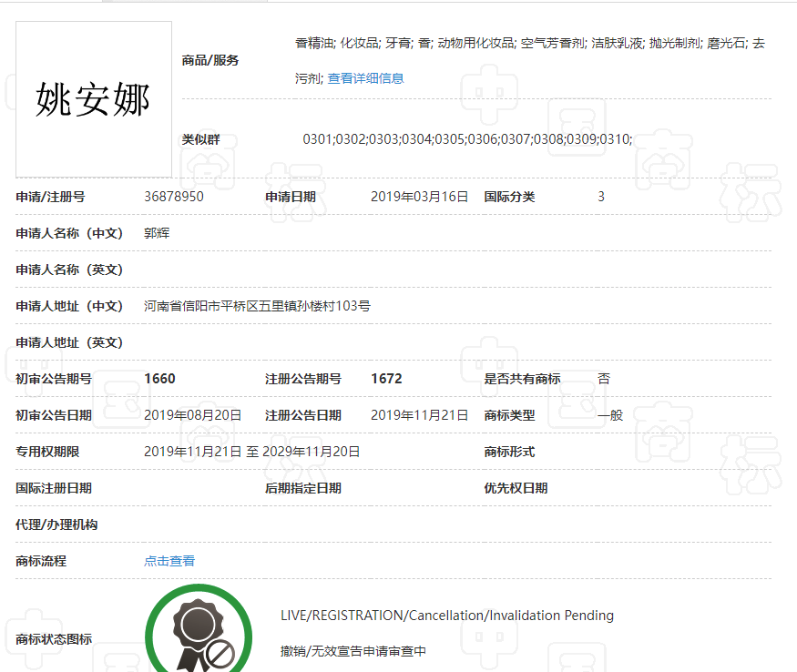Click the application date 2019年03月16日
This screenshot has height=672, width=797.
[419, 197]
